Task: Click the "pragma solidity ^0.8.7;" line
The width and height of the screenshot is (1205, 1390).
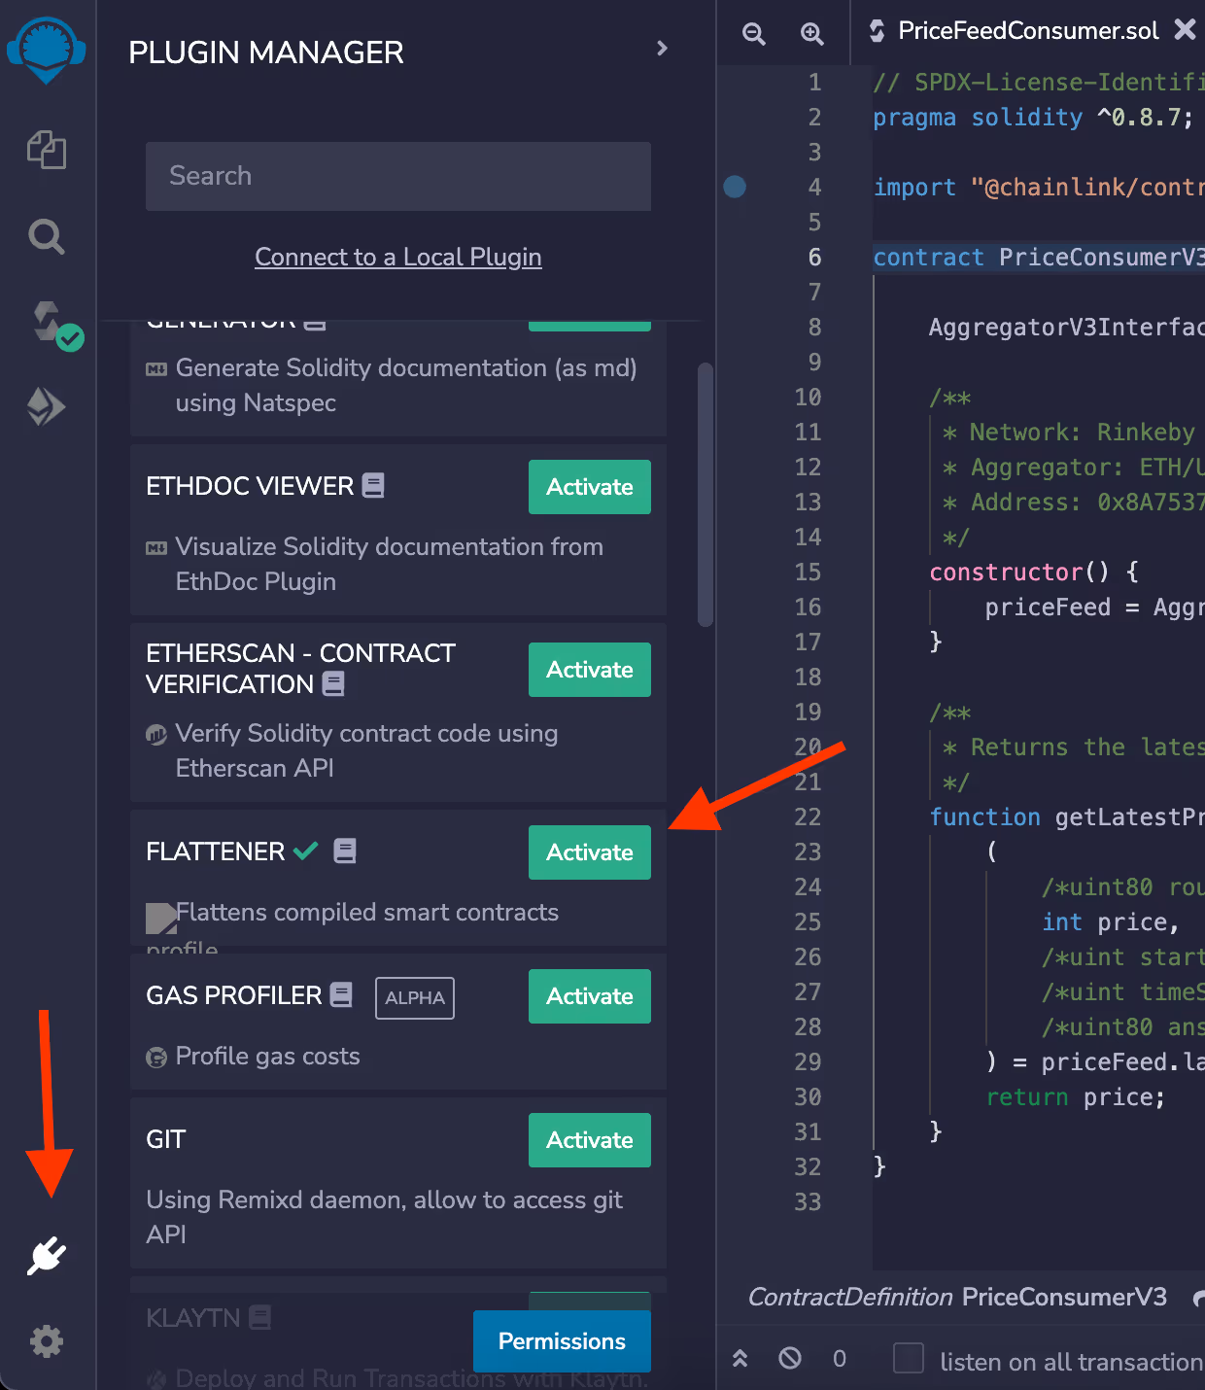Action: click(x=1033, y=118)
